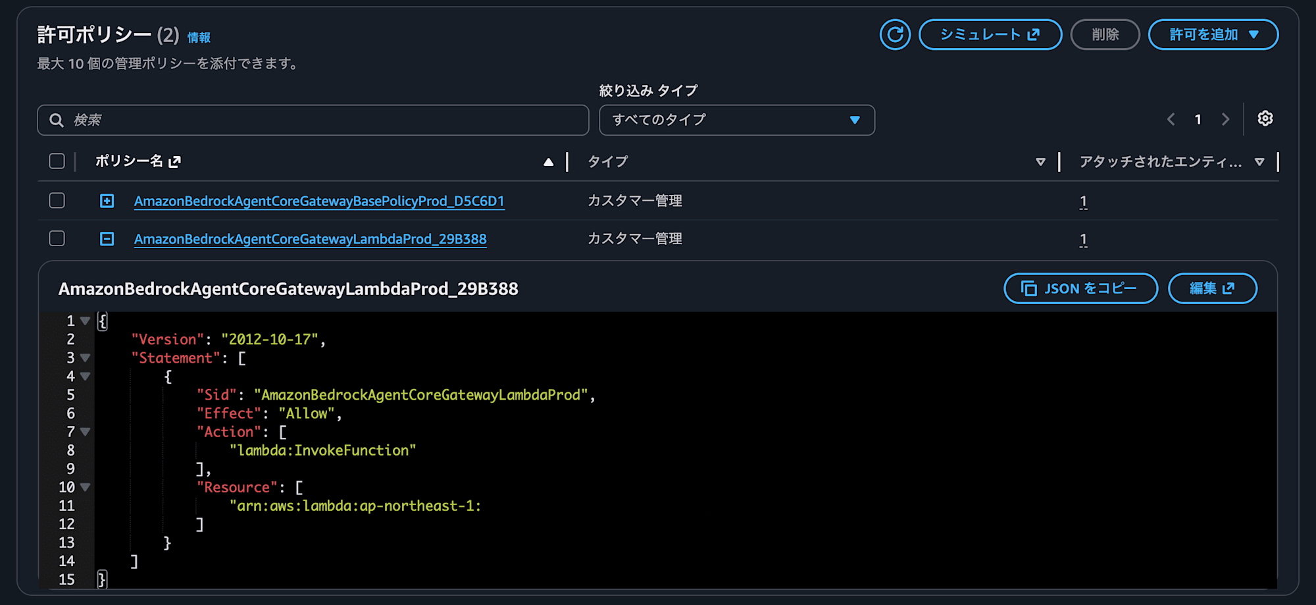
Task: Click the タイプ column header label
Action: pos(608,162)
